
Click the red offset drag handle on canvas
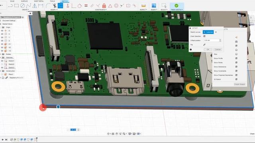[x=43, y=108]
